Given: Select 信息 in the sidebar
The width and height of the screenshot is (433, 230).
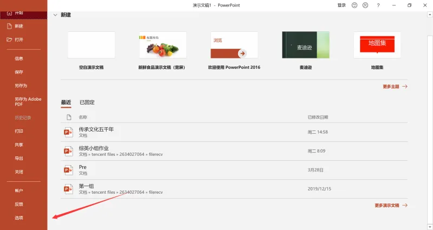Looking at the screenshot, I should [19, 58].
